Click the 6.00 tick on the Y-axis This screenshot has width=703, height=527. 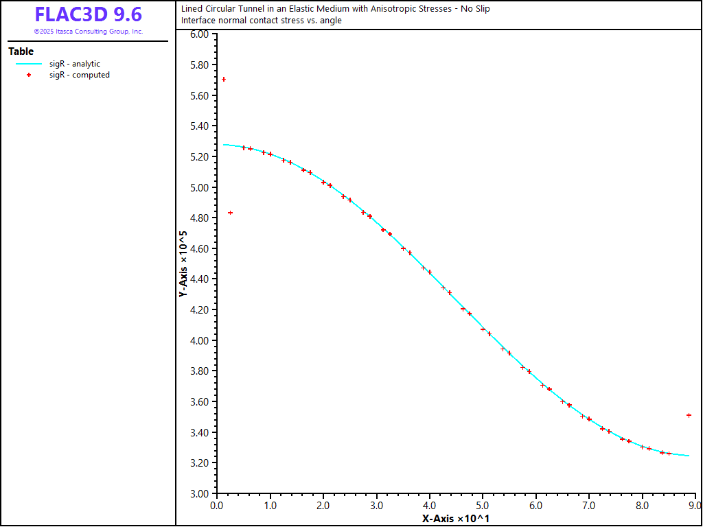point(198,34)
